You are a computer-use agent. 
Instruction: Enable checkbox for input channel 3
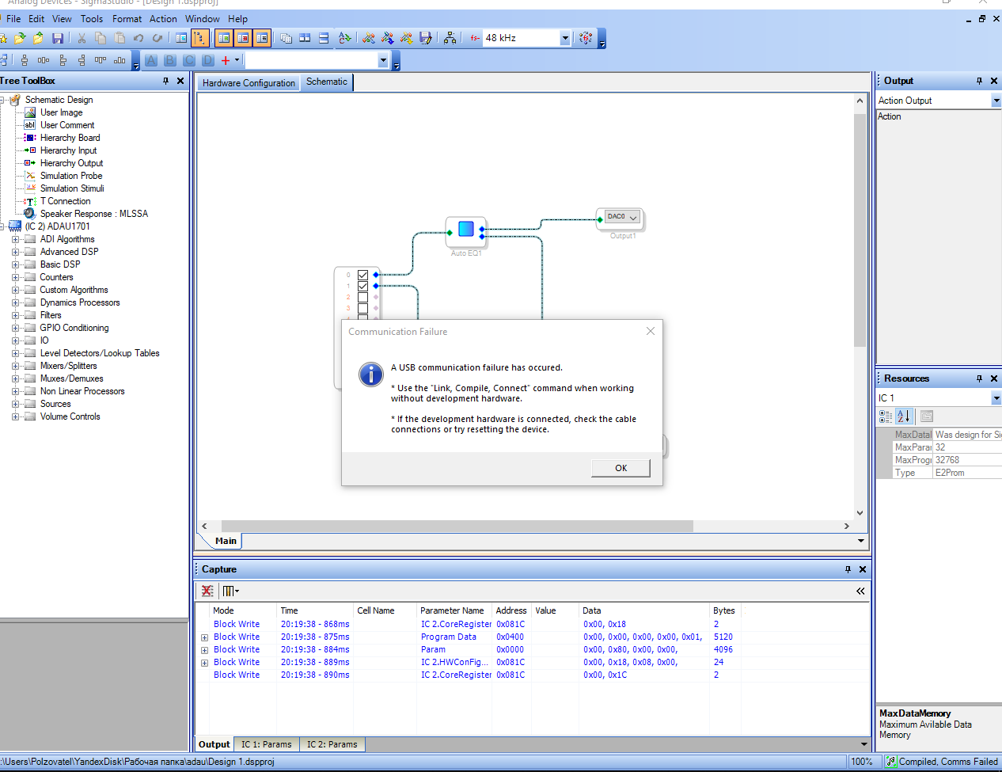(363, 308)
